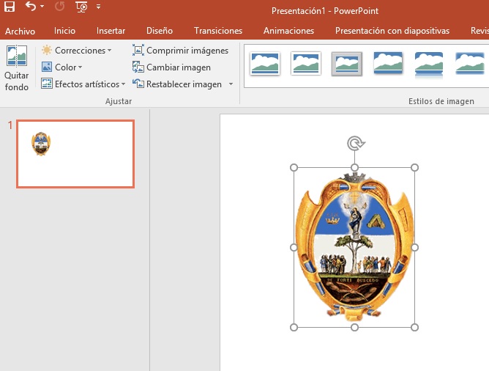Image resolution: width=489 pixels, height=371 pixels.
Task: Open the Quick Access Toolbar customize arrow
Action: point(99,7)
